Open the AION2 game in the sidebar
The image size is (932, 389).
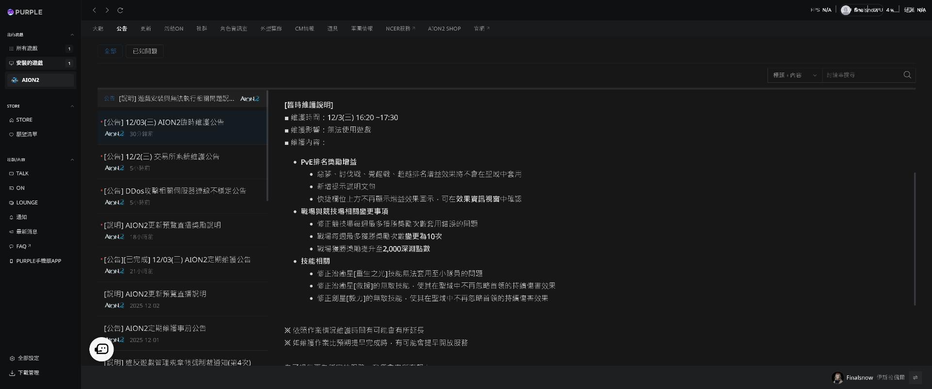click(40, 80)
